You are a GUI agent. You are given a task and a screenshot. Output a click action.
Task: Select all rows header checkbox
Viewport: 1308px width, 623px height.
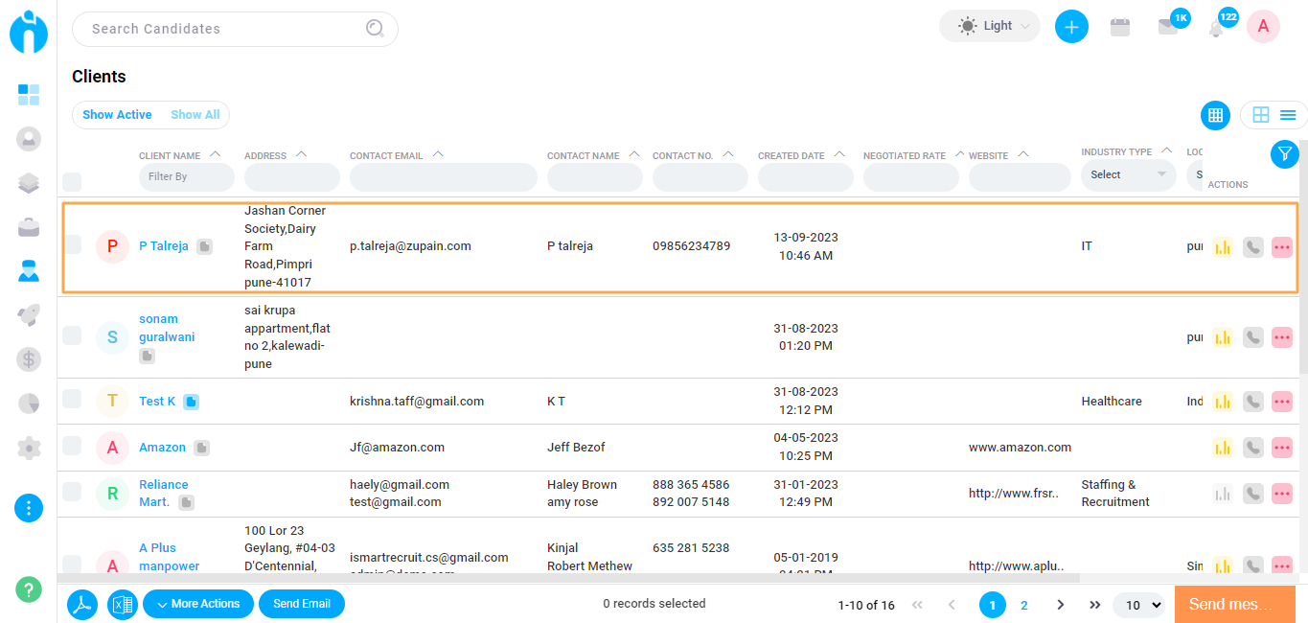click(x=72, y=181)
